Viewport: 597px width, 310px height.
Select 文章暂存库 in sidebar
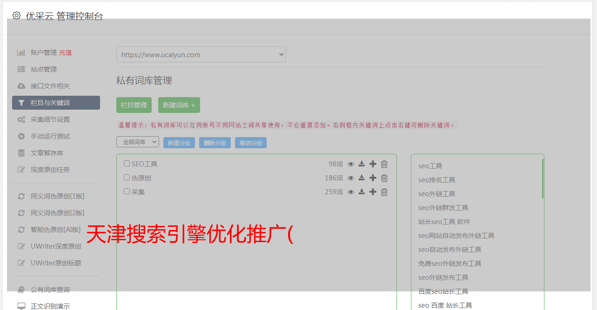click(x=47, y=153)
